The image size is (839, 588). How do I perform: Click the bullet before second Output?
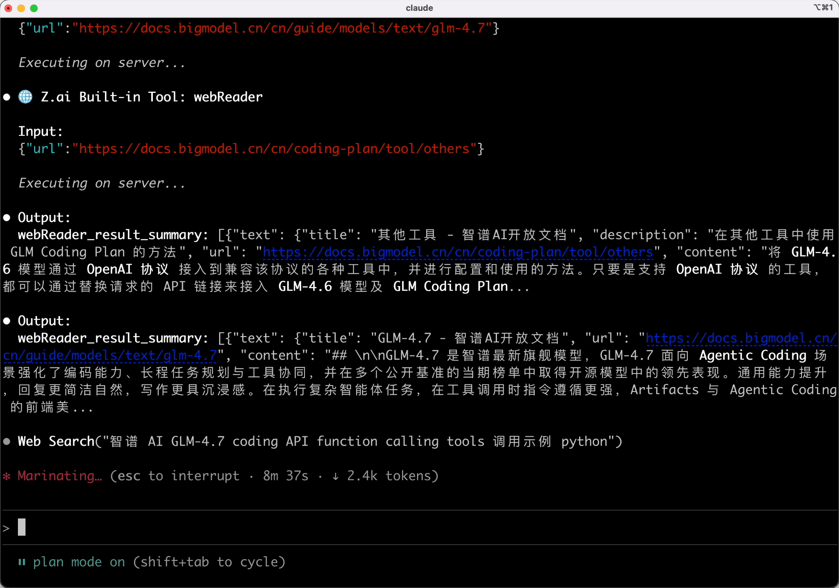pyautogui.click(x=7, y=321)
